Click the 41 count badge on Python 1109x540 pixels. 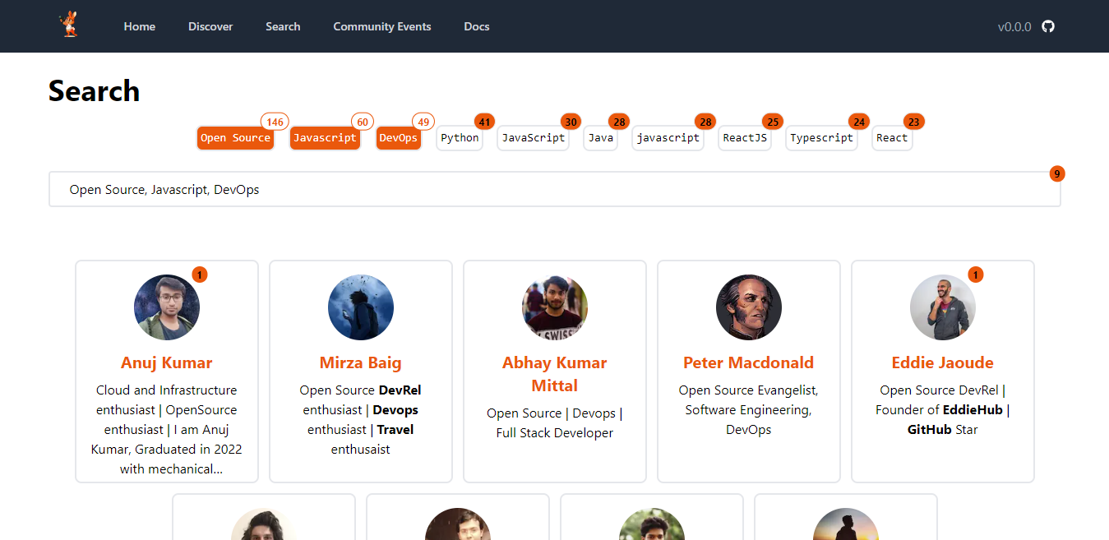point(485,122)
